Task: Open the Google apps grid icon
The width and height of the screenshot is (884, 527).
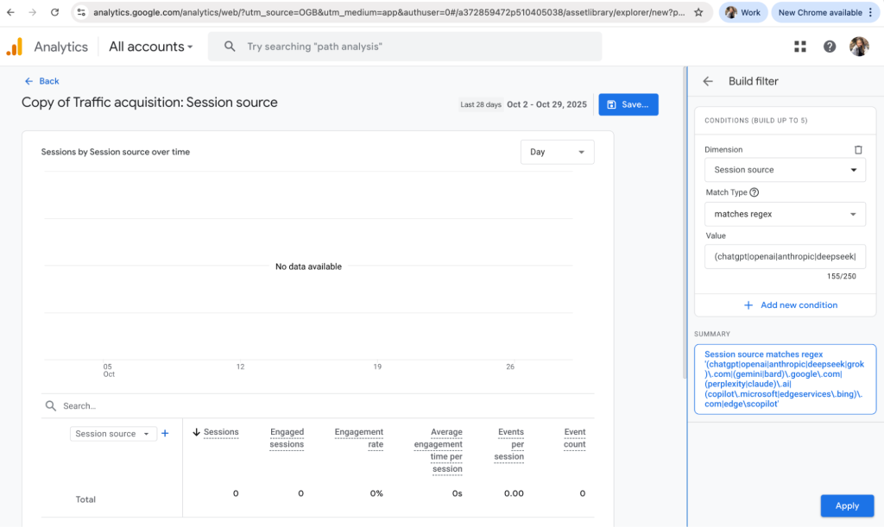Action: point(800,47)
